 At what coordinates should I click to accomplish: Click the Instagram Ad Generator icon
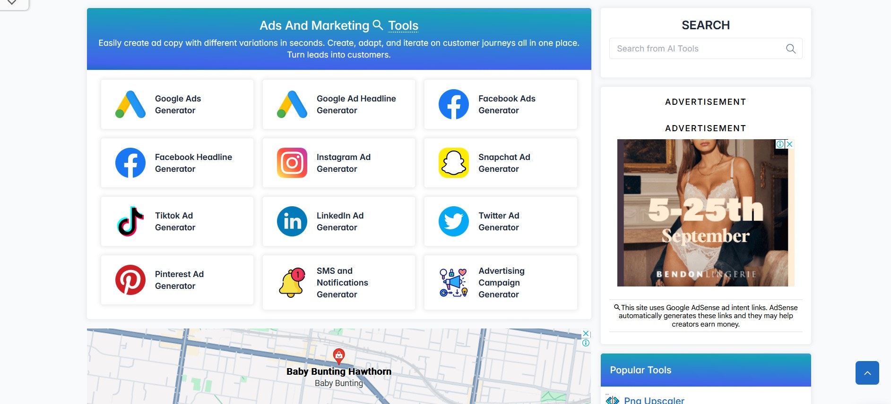tap(292, 163)
